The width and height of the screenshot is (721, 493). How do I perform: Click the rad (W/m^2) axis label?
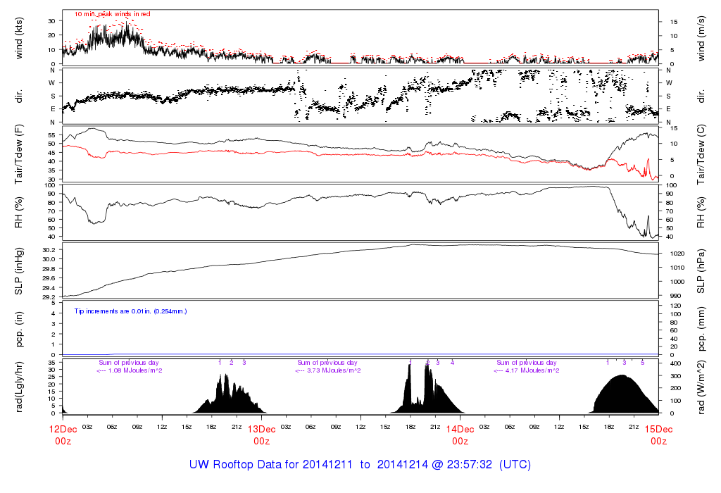click(x=701, y=387)
